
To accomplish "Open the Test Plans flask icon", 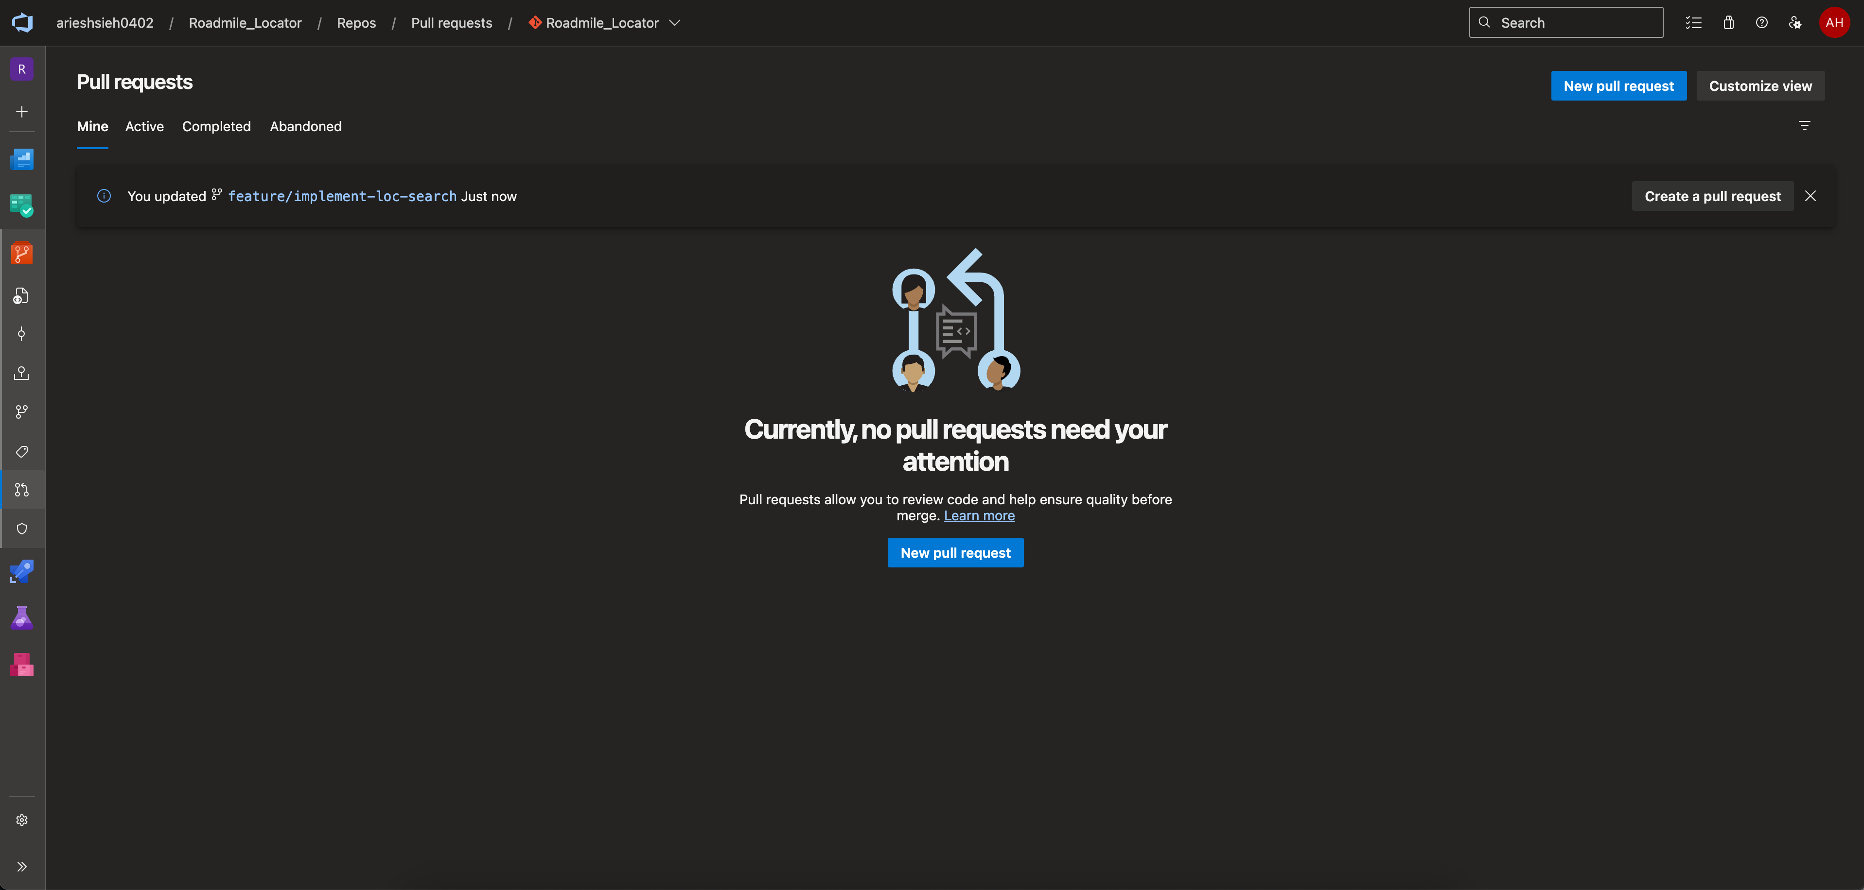I will pyautogui.click(x=22, y=618).
